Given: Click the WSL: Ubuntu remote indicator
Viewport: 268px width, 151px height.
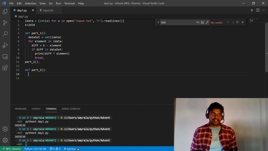Looking at the screenshot, I should point(11,149).
